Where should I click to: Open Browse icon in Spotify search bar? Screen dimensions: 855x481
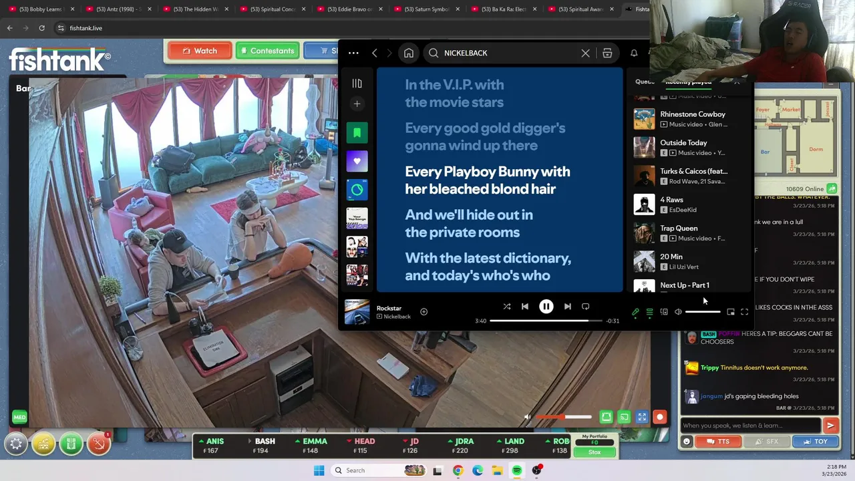[607, 53]
